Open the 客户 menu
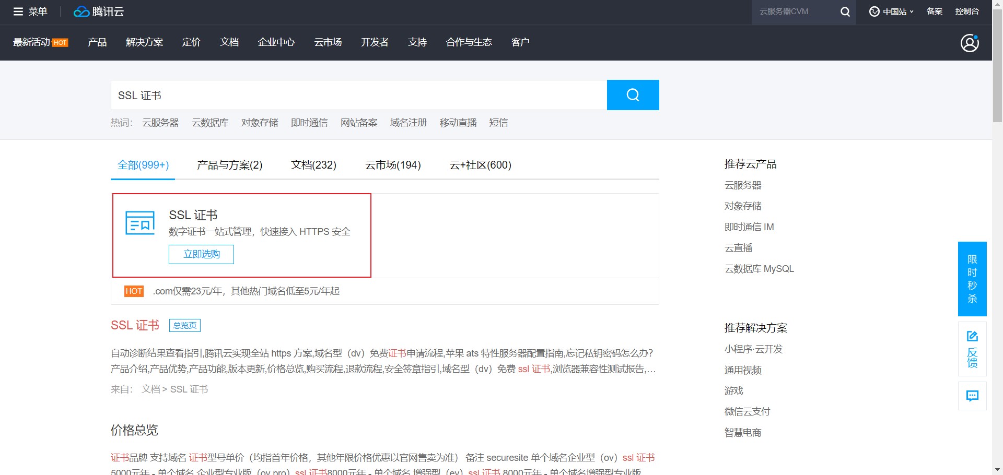The image size is (1003, 475). click(x=520, y=42)
